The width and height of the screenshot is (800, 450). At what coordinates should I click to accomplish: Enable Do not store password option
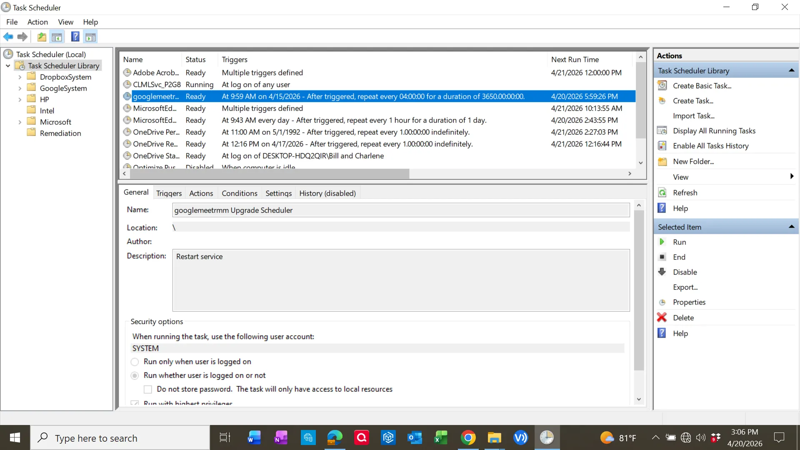click(147, 389)
